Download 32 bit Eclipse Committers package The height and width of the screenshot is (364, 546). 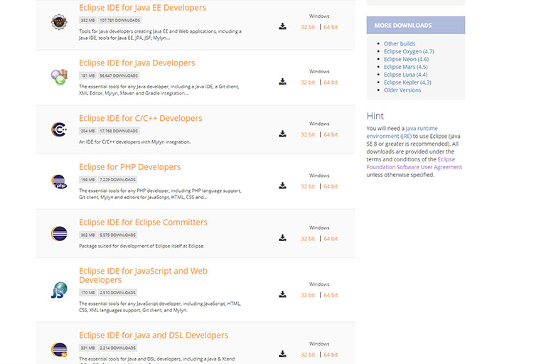pos(308,239)
